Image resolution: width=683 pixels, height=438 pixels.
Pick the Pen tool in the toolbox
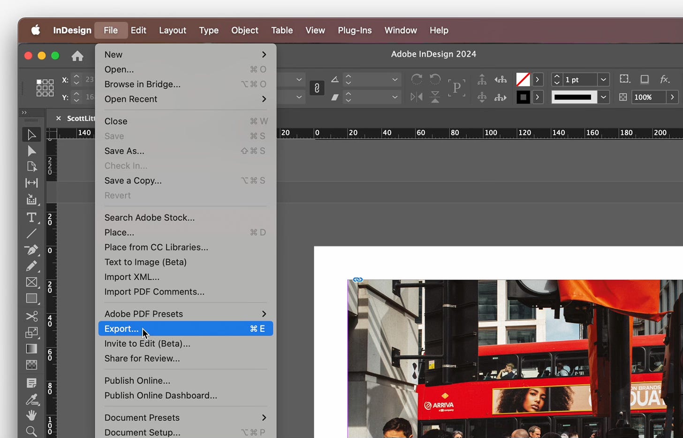pos(31,250)
